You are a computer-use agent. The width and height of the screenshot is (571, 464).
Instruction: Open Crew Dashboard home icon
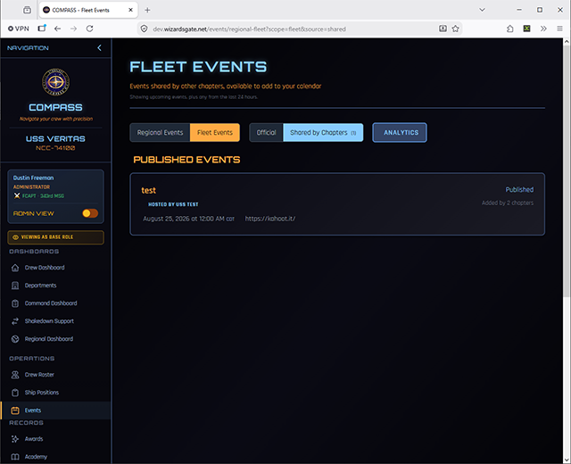[x=15, y=268]
